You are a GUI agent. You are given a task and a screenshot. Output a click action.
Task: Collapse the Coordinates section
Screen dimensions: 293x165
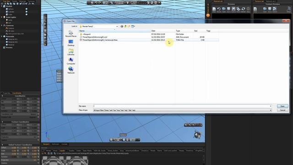[x=2, y=96]
